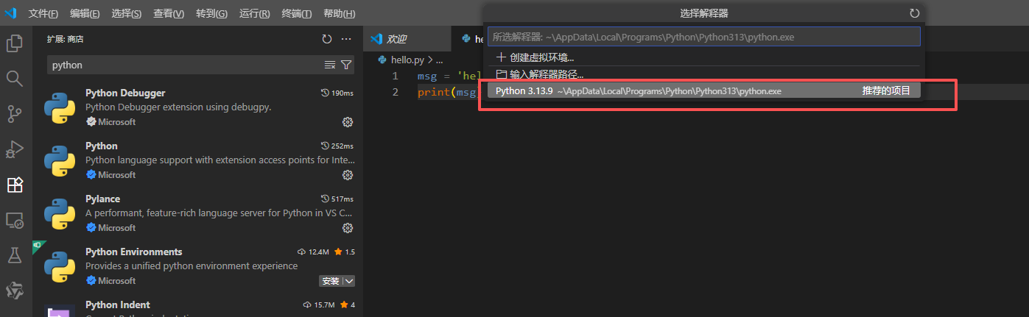Viewport: 1029px width, 317px height.
Task: Refresh the extensions list
Action: click(x=327, y=39)
